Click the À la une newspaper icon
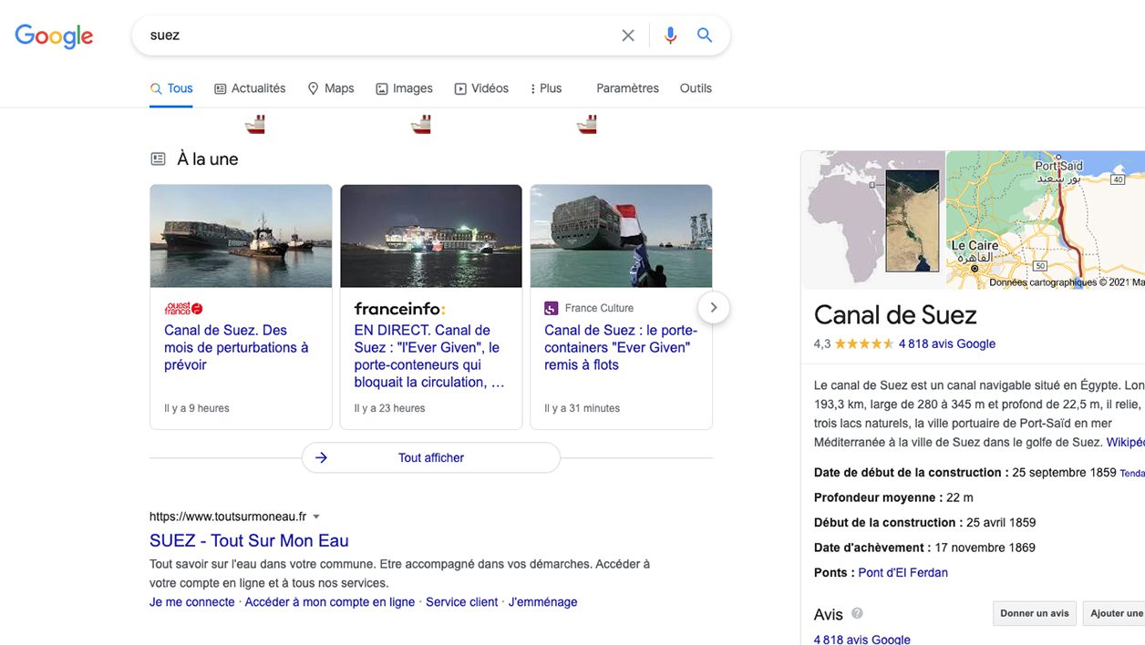 [x=158, y=159]
